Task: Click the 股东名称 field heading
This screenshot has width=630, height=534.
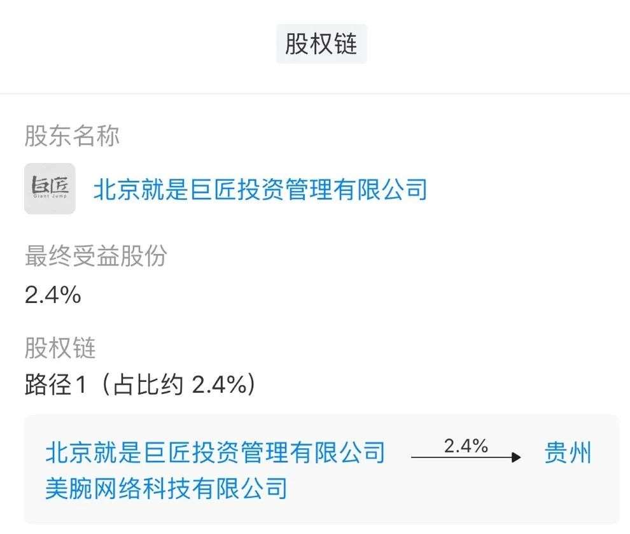Action: [x=72, y=136]
